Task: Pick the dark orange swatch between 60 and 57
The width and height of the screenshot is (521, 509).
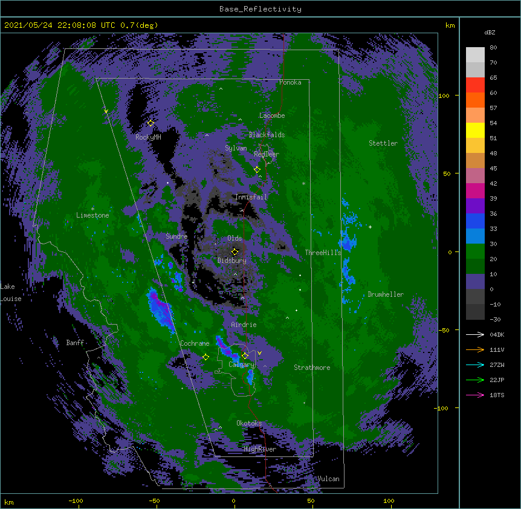Action: tap(475, 100)
